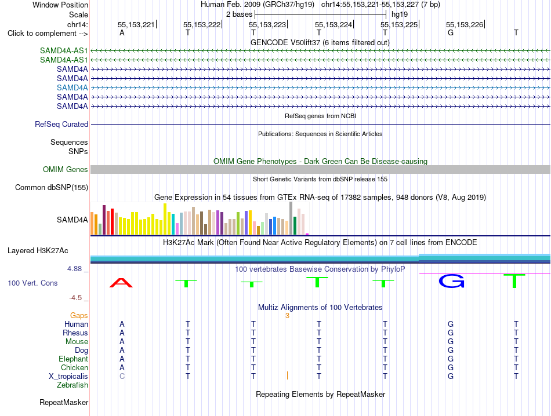Click the chr14:55,153,221-55,153,227 (7 bp) range text

[x=380, y=5]
